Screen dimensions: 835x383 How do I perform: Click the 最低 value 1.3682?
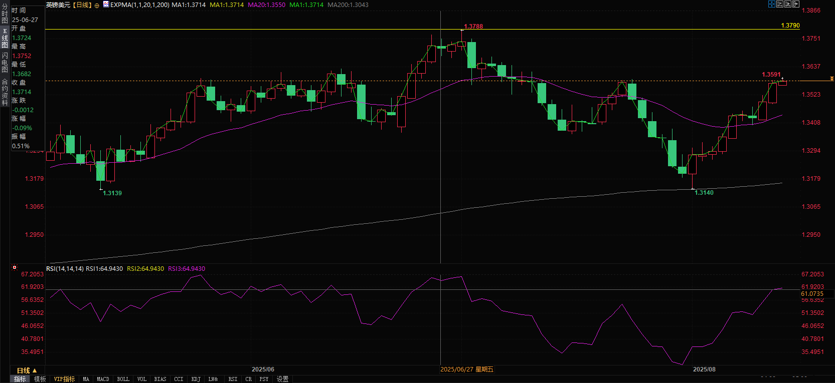(22, 74)
